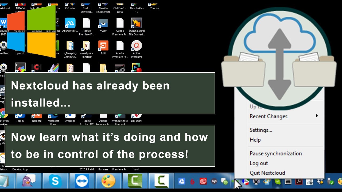Click the bar chart tray icon
The height and width of the screenshot is (192, 342).
309,182
